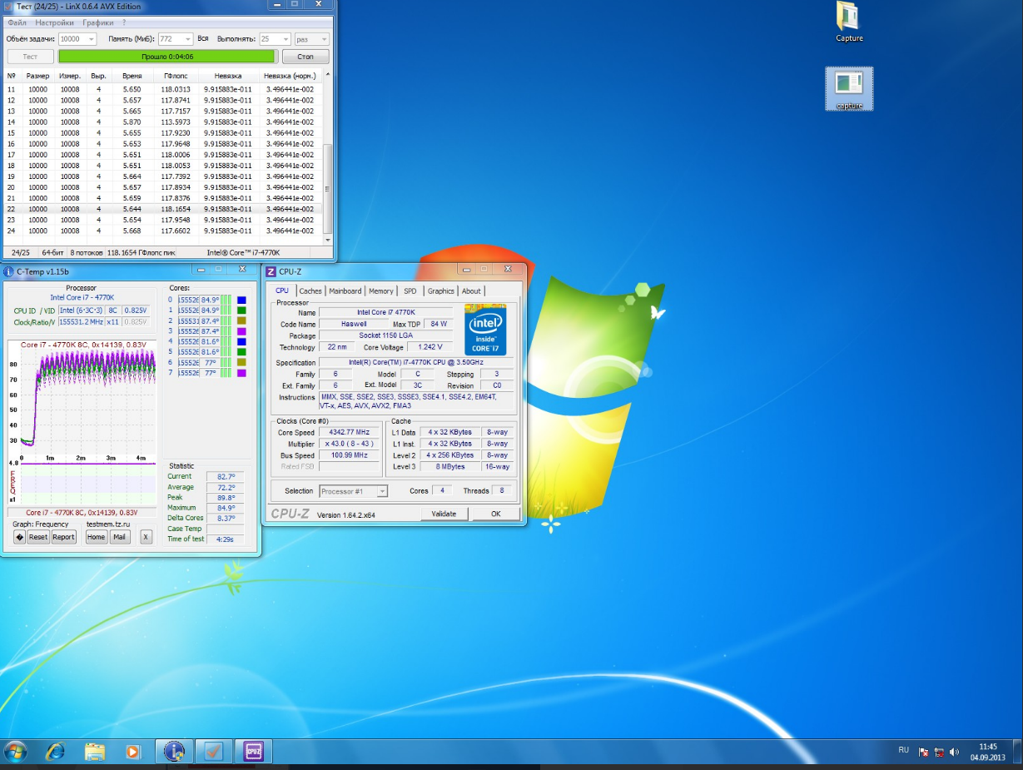This screenshot has height=770, width=1023.
Task: Click the Стоп button in LinX
Action: pos(305,57)
